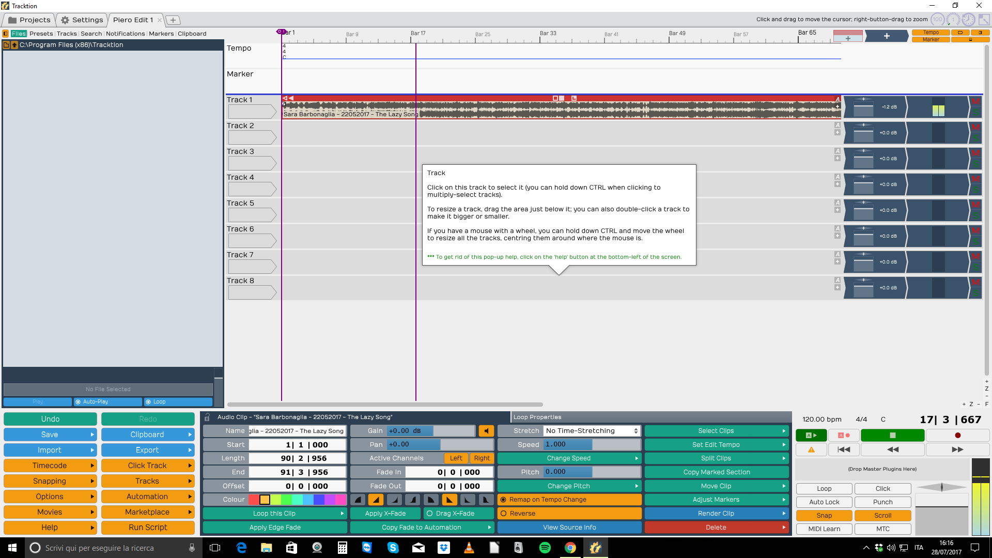Screen dimensions: 992x558
Task: Enable the Drag X-Fade option
Action: click(x=458, y=514)
